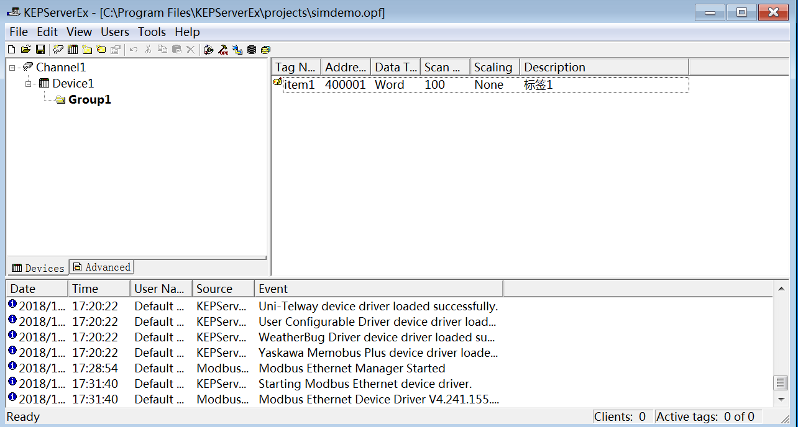
Task: Click the New Channel toolbar icon
Action: click(58, 50)
